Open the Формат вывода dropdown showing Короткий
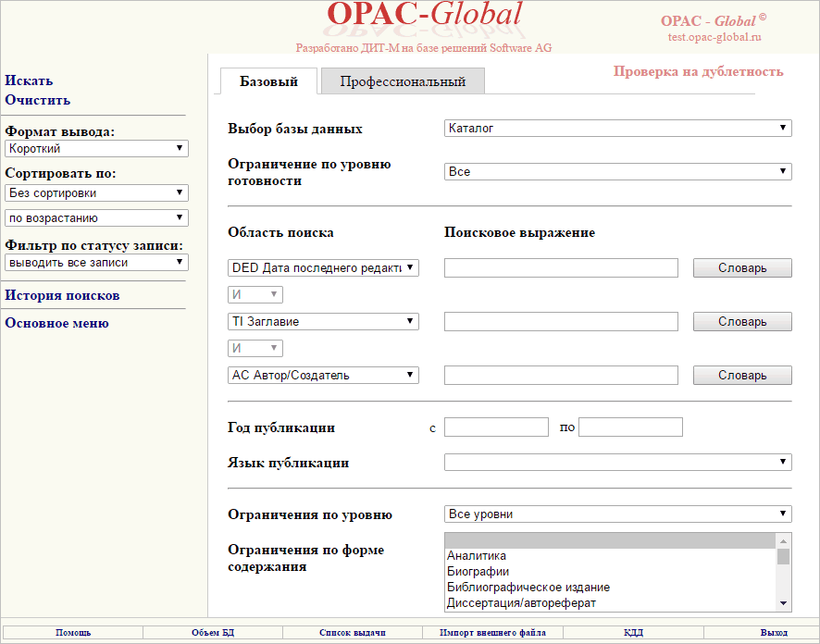This screenshot has width=820, height=644. (x=96, y=148)
